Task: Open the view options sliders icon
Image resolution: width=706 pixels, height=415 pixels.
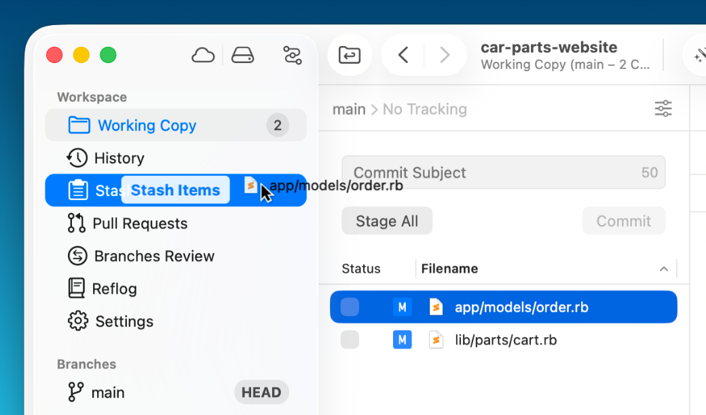Action: pos(663,108)
